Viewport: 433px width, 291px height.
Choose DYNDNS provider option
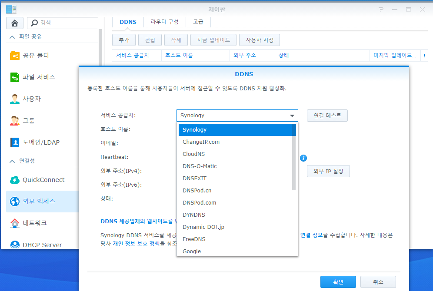[237, 215]
